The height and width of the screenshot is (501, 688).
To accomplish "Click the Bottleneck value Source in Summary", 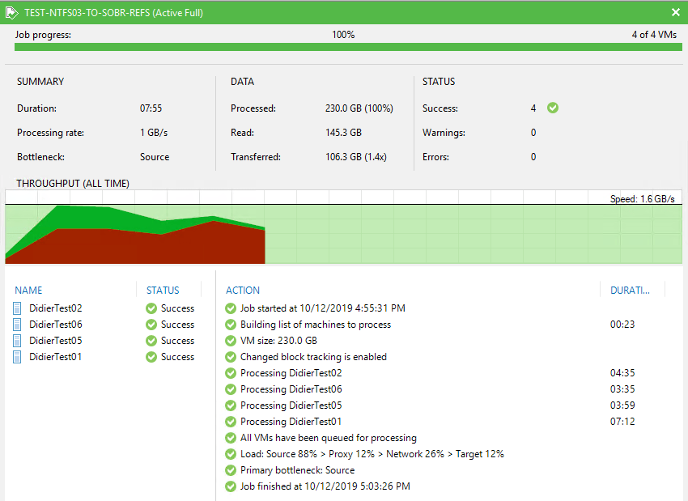I will (155, 157).
